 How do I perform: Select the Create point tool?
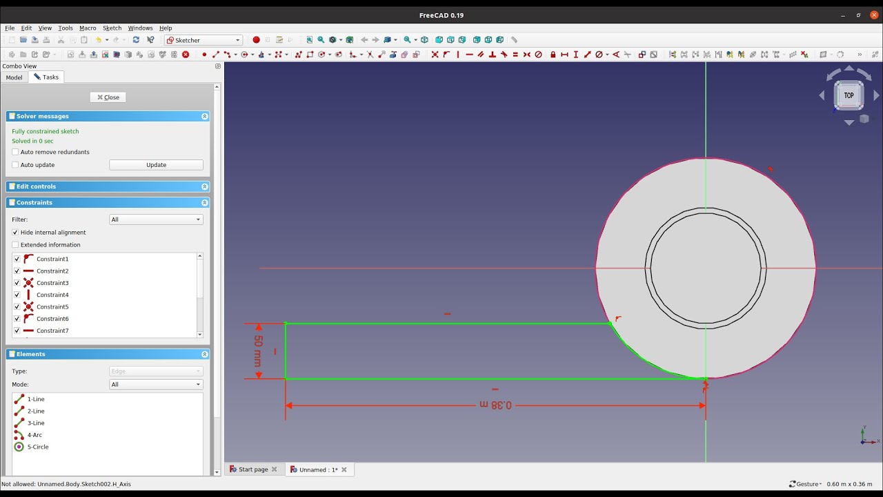pos(204,55)
